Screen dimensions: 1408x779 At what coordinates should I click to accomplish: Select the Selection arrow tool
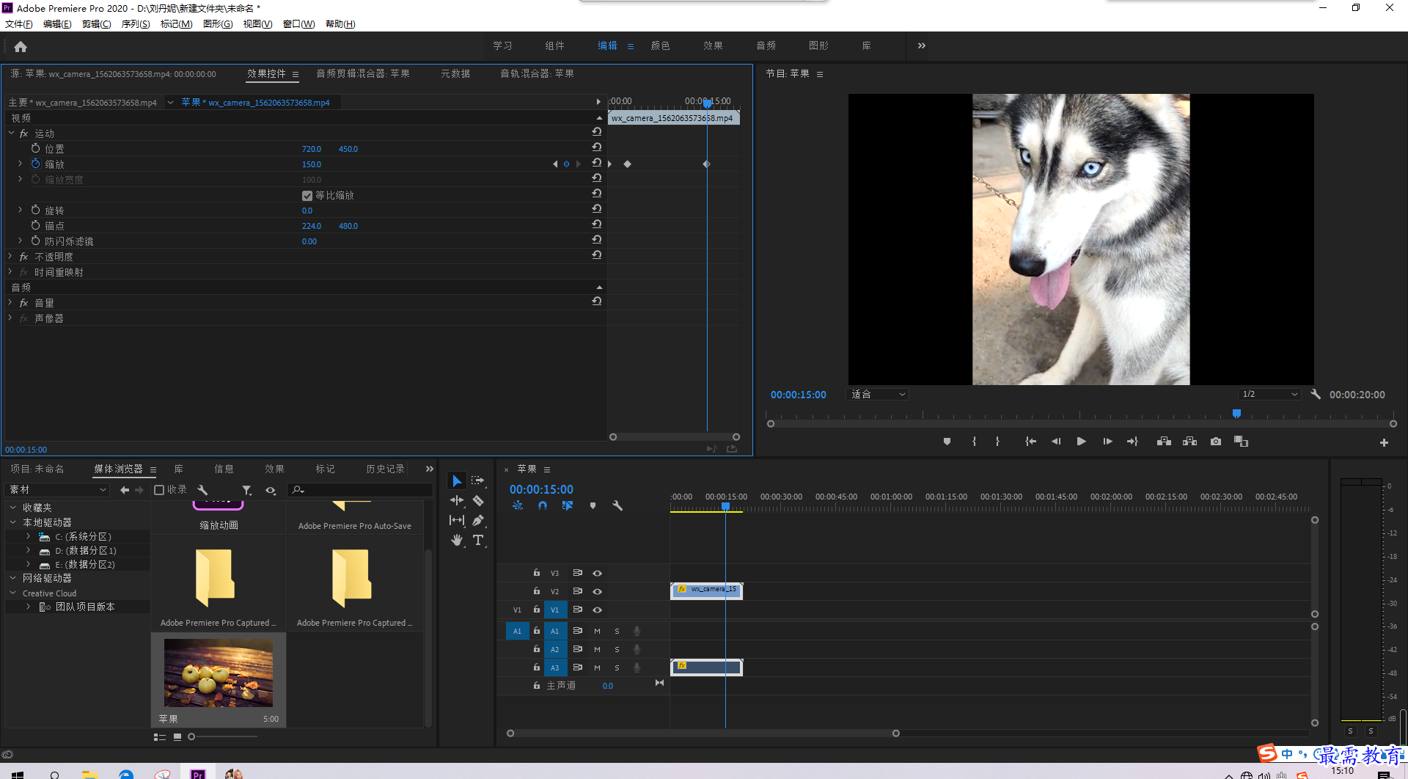[457, 481]
